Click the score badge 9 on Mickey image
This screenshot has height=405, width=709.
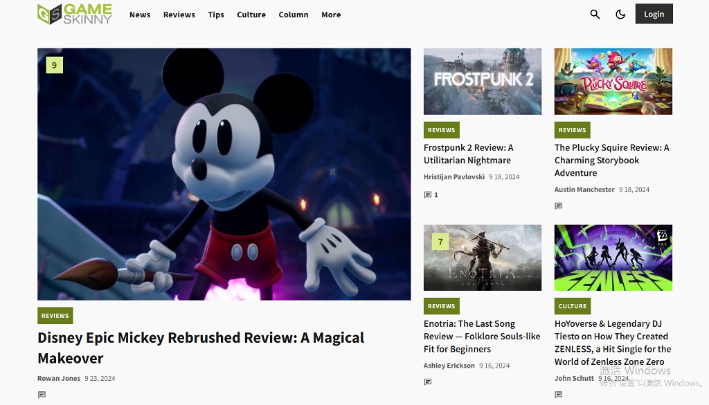(x=54, y=65)
